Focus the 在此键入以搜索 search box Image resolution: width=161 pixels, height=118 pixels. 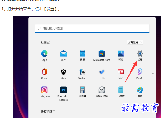coord(92,28)
